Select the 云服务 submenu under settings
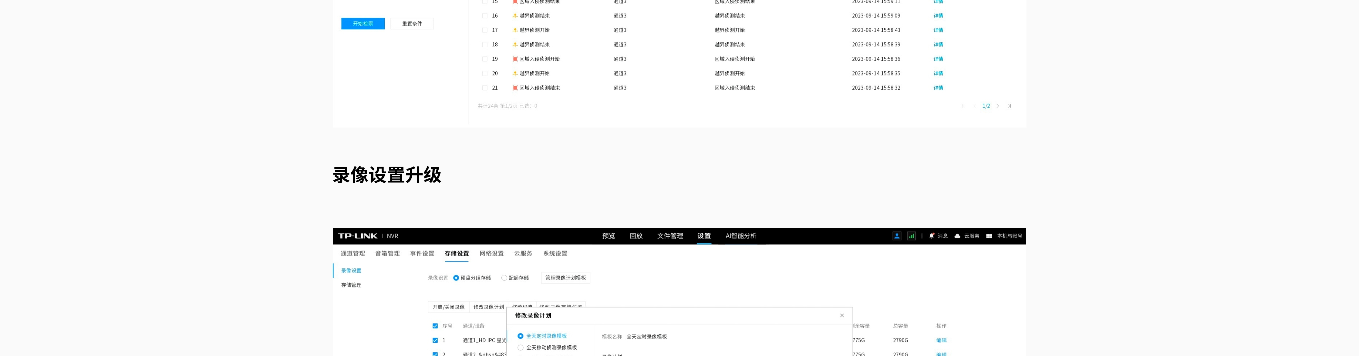Image resolution: width=1359 pixels, height=356 pixels. click(523, 253)
